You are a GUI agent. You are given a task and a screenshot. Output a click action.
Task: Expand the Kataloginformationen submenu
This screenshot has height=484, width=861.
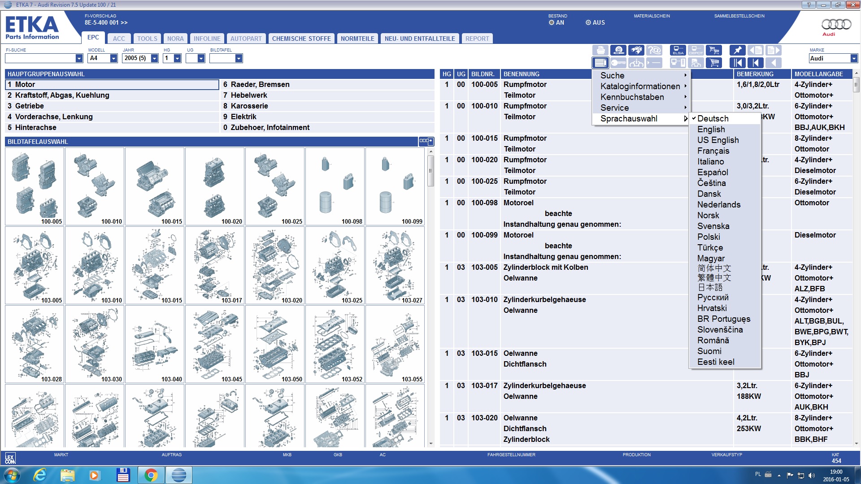(641, 86)
